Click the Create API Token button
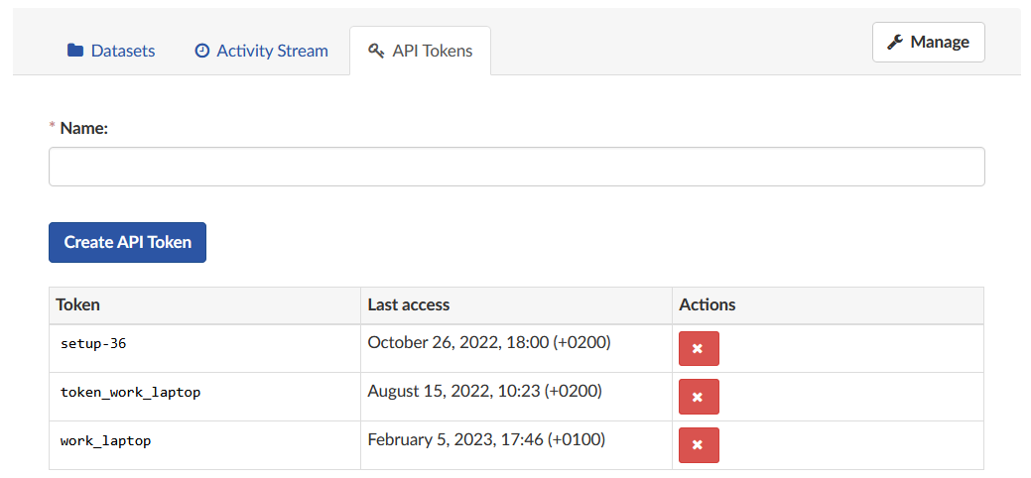 click(x=128, y=242)
